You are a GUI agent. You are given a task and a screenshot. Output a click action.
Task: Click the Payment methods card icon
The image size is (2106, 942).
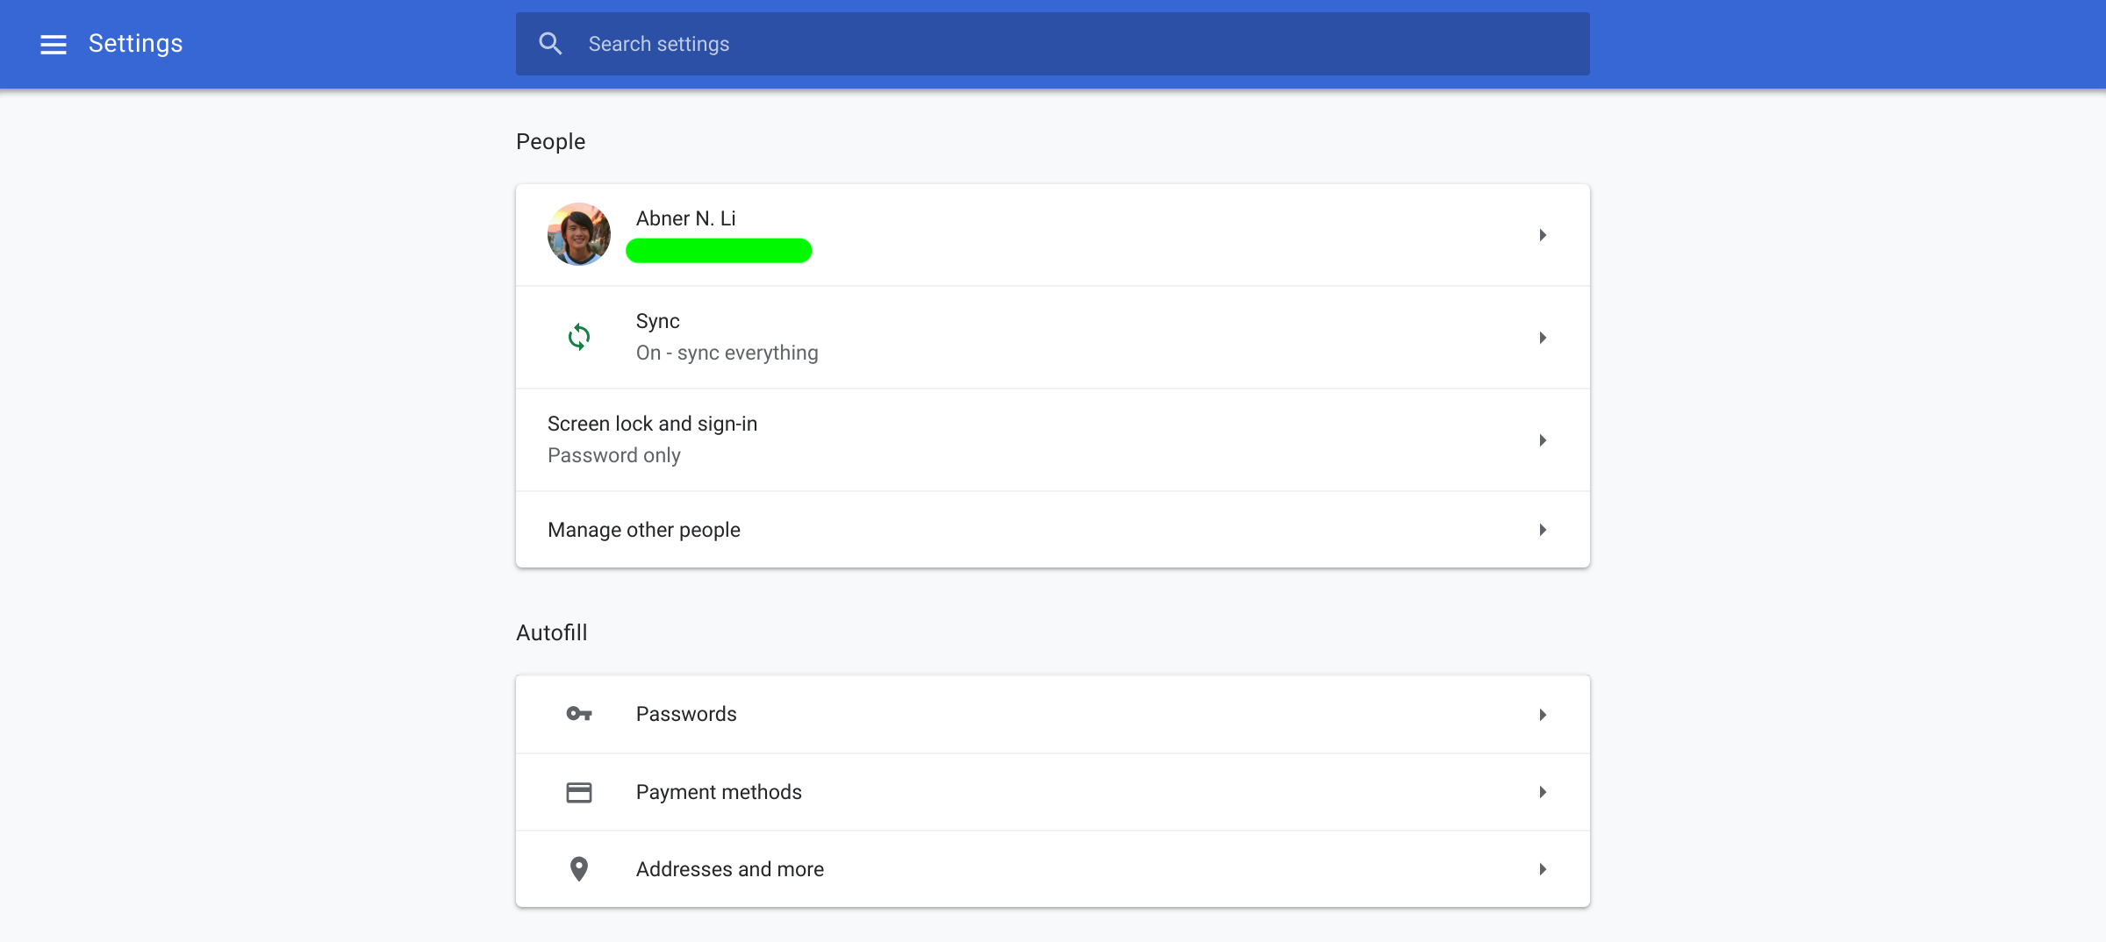click(579, 792)
